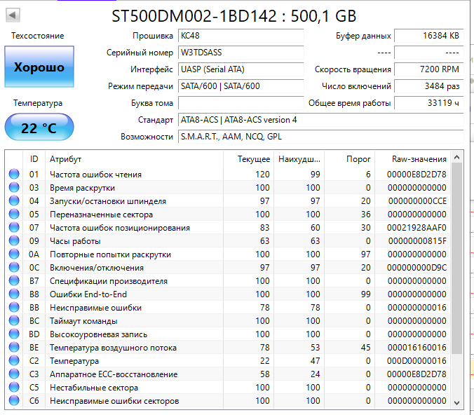The image size is (474, 415).
Task: Click the Хорошо health status button
Action: (39, 67)
